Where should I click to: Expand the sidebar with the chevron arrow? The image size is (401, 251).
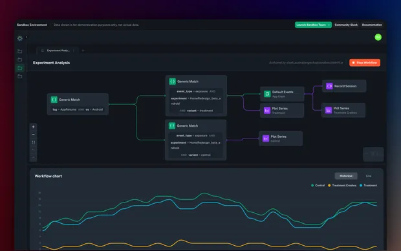27,38
